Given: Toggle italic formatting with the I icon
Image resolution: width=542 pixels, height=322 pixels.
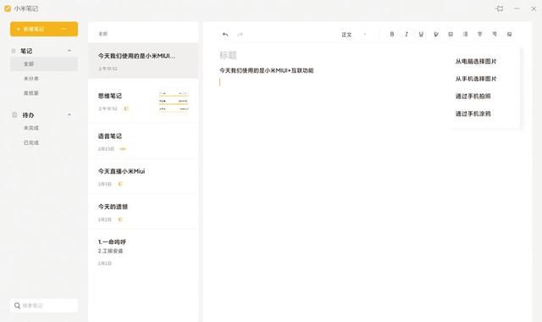Looking at the screenshot, I should point(406,34).
